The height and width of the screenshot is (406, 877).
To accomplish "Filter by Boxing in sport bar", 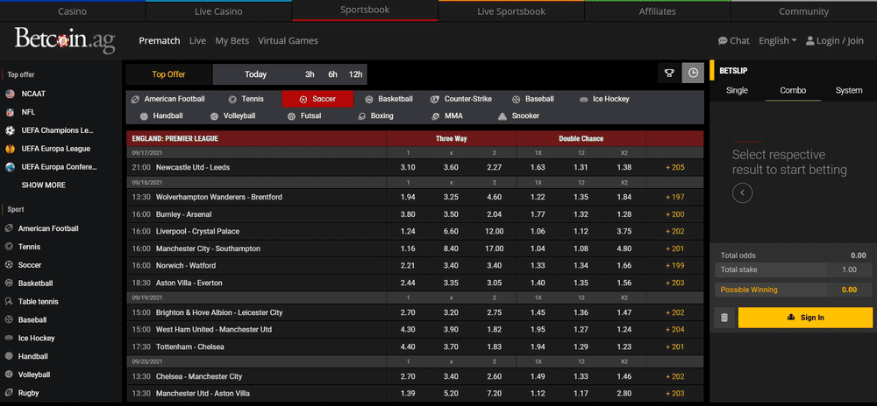I will point(376,116).
